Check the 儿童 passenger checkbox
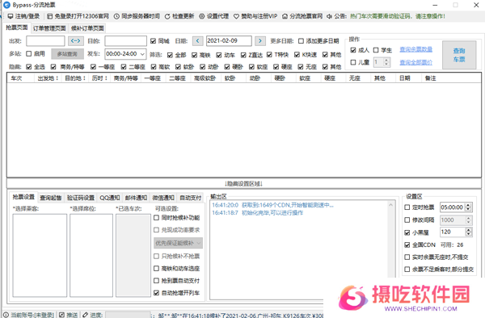The height and width of the screenshot is (318, 485). pyautogui.click(x=353, y=62)
